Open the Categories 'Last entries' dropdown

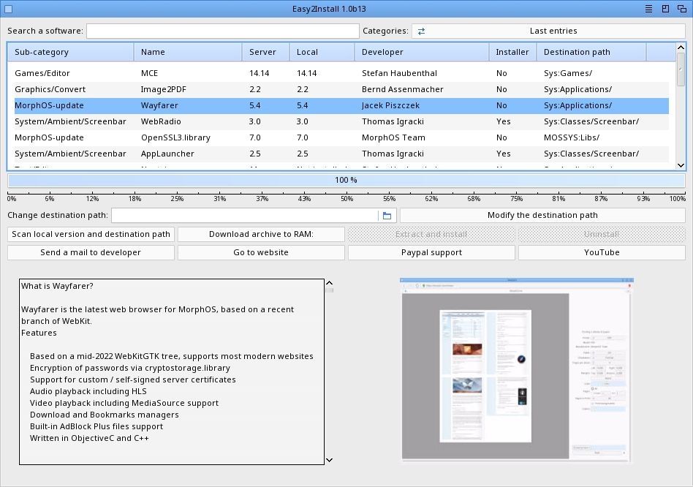coord(548,31)
